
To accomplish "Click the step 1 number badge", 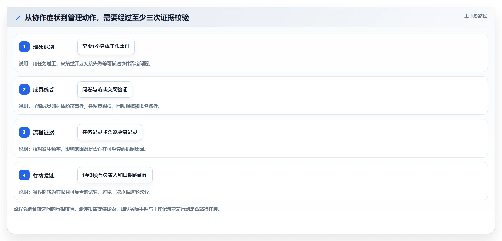I will tap(24, 47).
